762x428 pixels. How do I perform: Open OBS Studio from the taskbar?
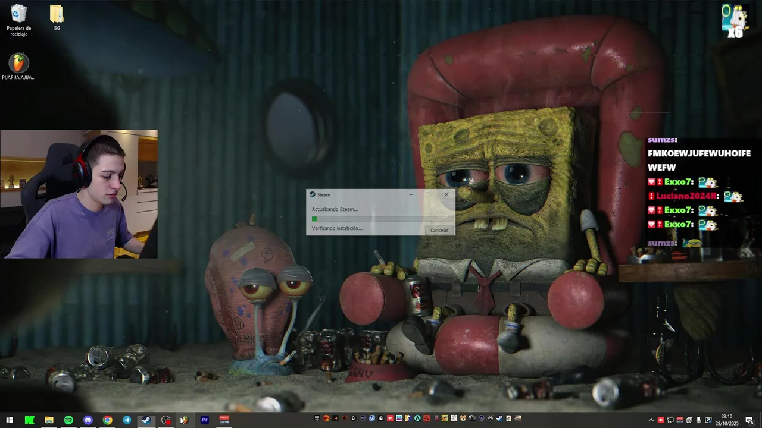165,420
